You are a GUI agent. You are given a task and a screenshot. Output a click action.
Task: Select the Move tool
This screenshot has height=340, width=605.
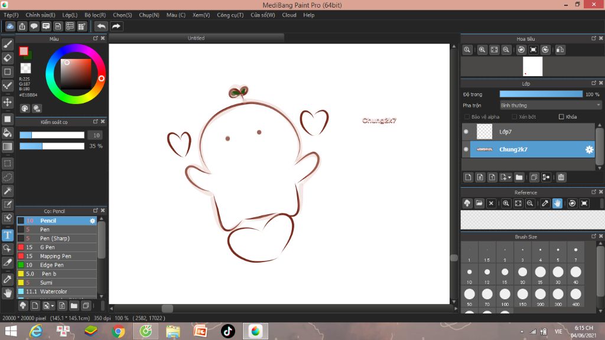coord(7,102)
